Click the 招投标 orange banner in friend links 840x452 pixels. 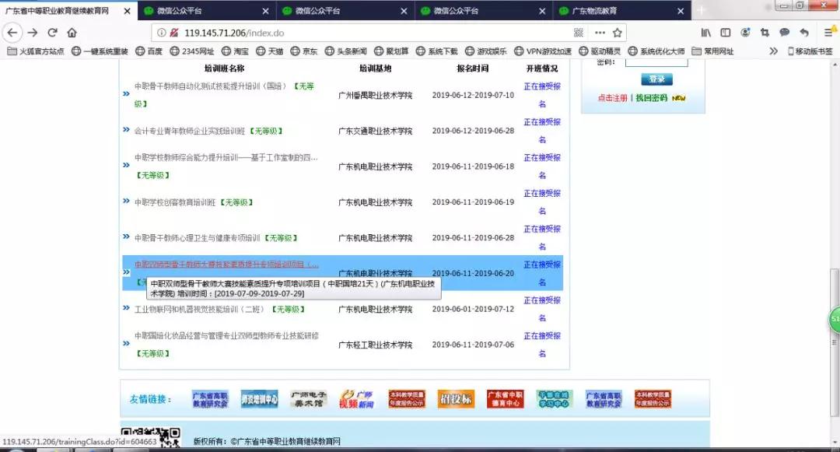pyautogui.click(x=456, y=399)
